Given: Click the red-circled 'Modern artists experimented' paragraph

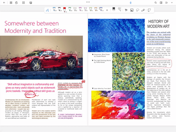Looking at the screenshot, I should tap(158, 64).
